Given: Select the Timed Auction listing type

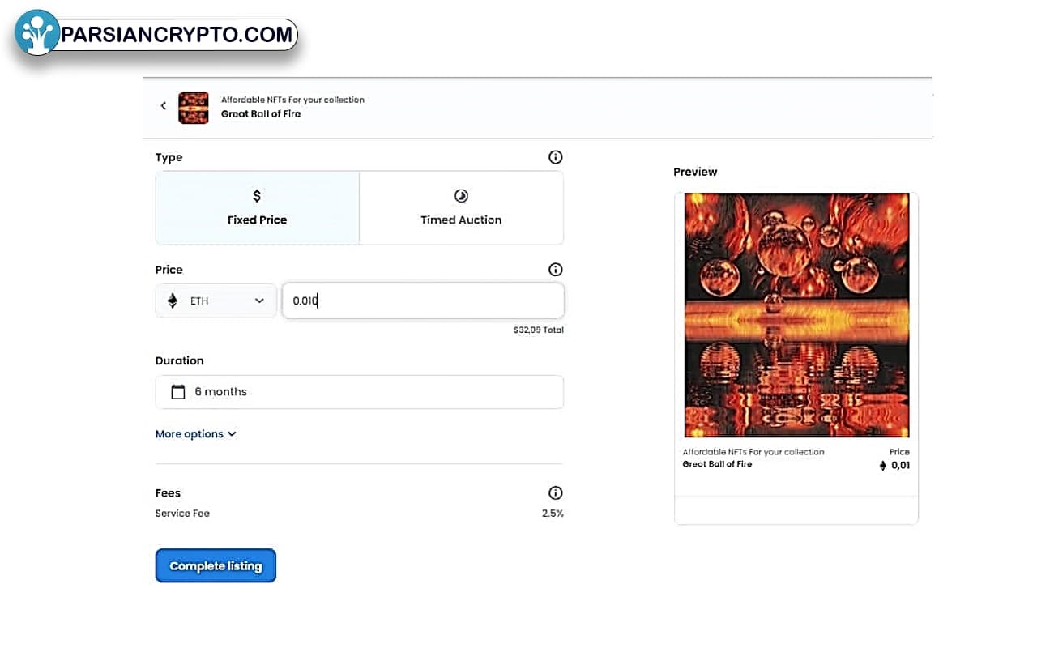Looking at the screenshot, I should 461,208.
